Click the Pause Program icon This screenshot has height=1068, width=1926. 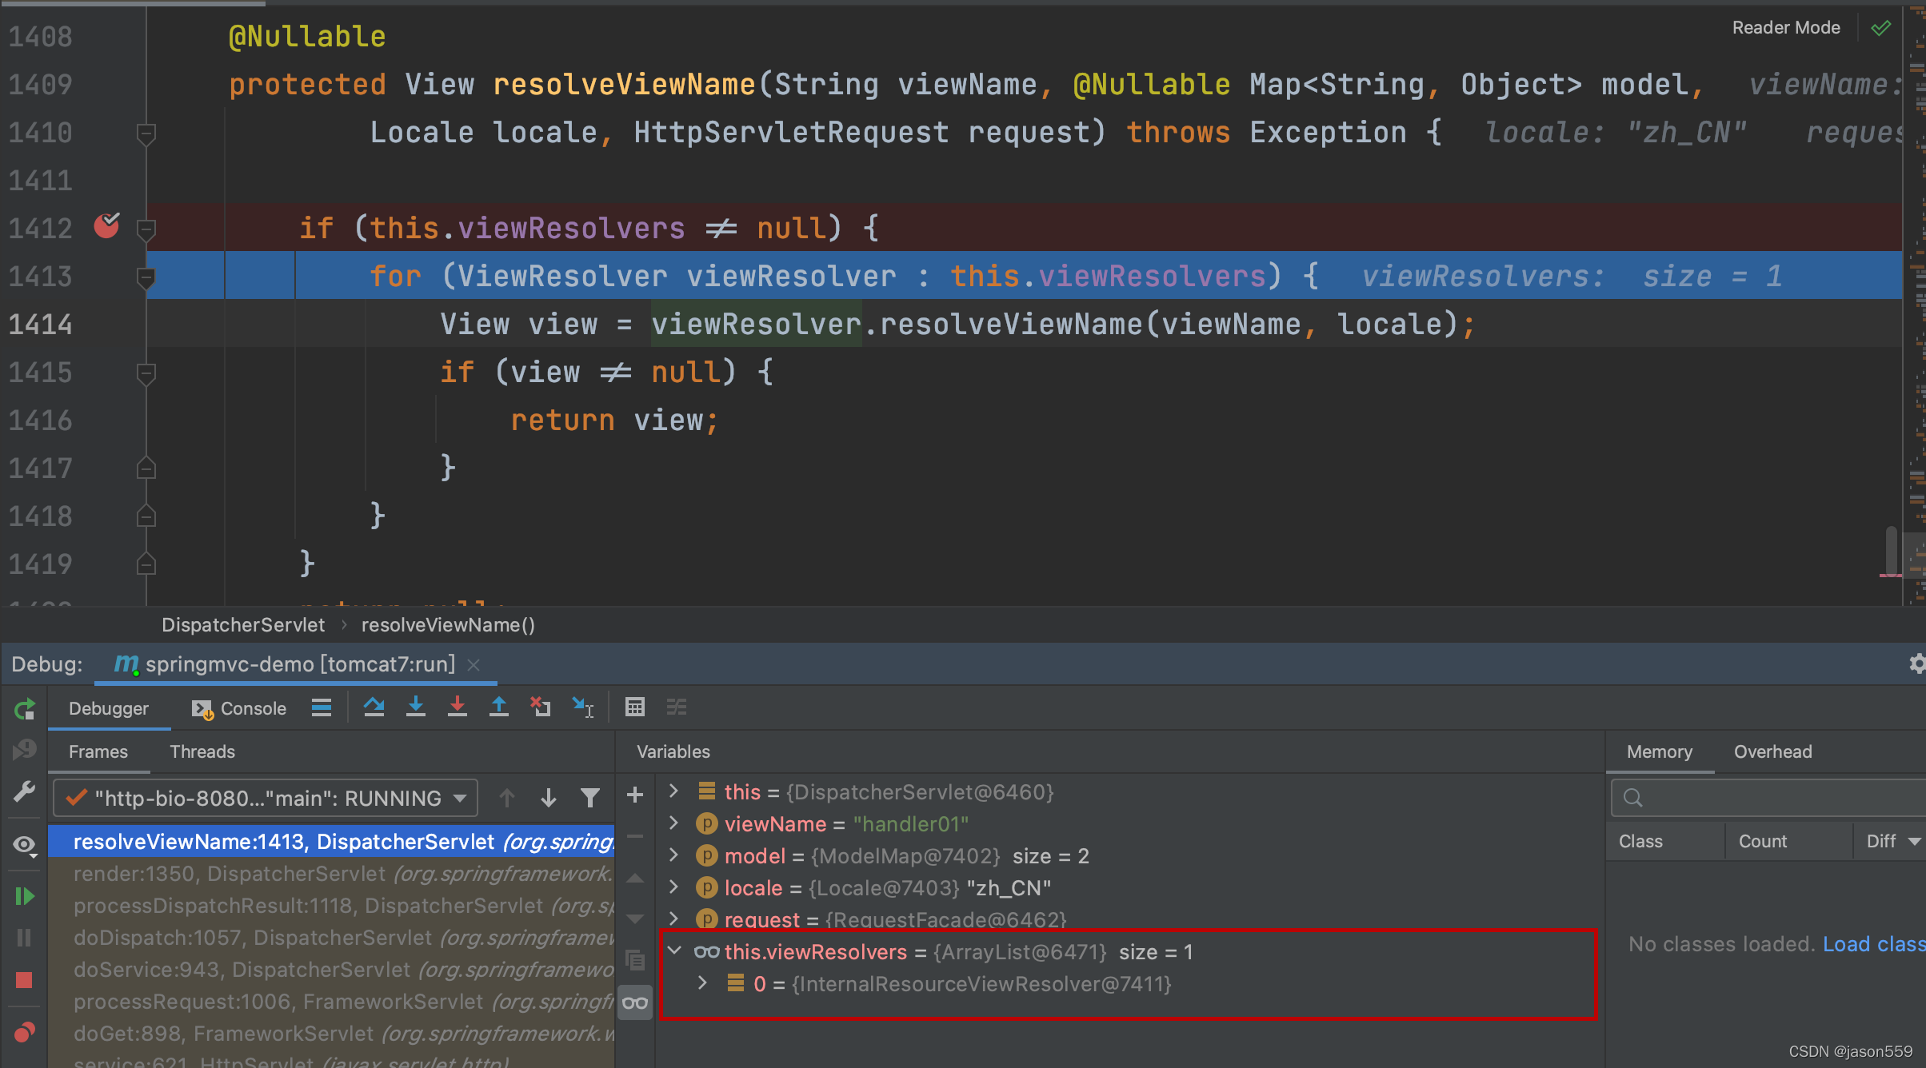25,937
